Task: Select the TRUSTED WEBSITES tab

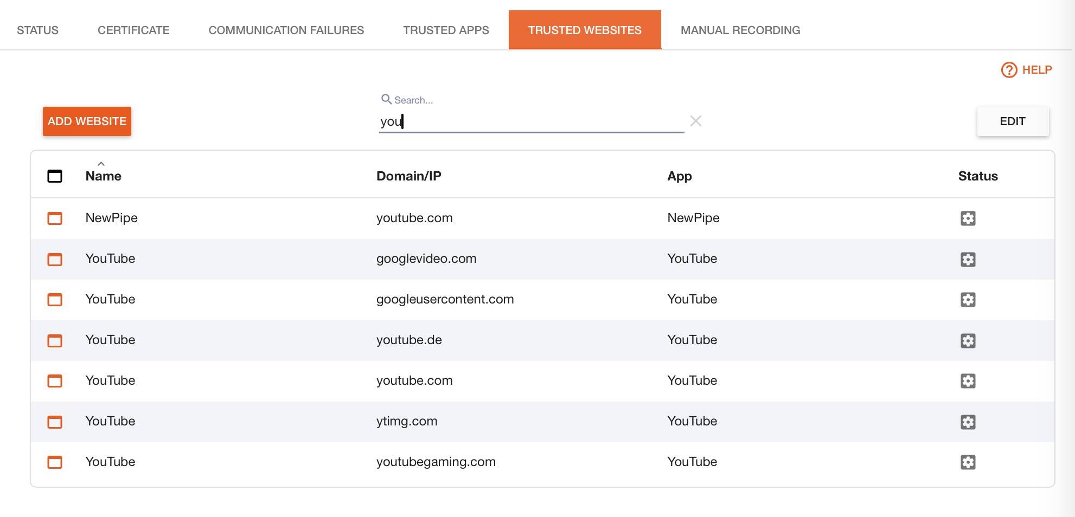Action: [x=585, y=30]
